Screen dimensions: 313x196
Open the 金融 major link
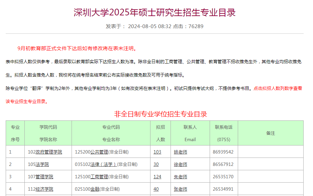(x=95, y=189)
